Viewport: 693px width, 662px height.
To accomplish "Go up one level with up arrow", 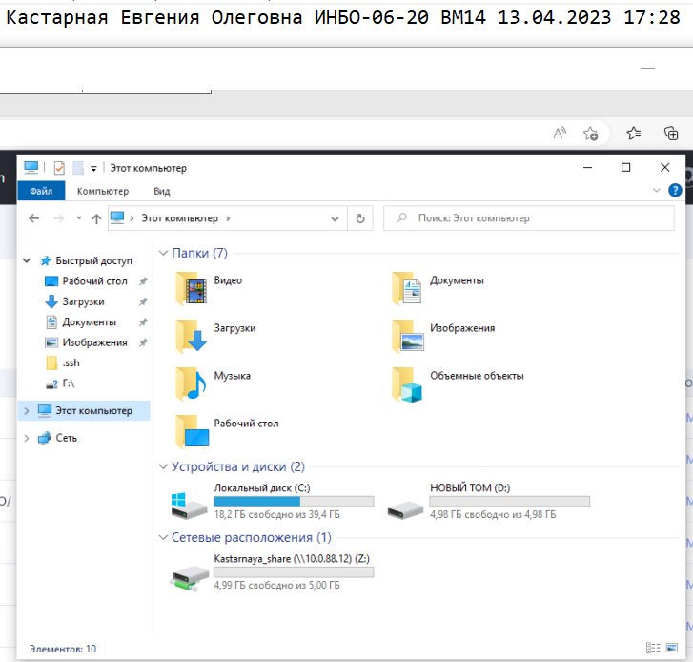I will point(96,218).
